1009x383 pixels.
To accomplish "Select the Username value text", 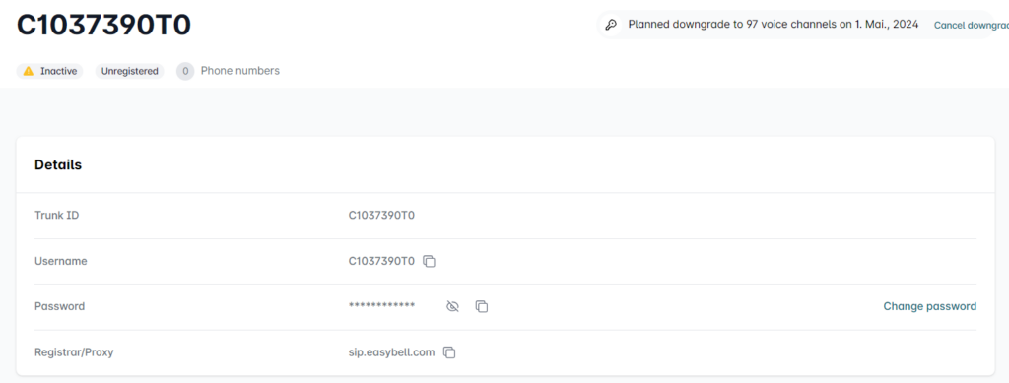I will [x=381, y=261].
